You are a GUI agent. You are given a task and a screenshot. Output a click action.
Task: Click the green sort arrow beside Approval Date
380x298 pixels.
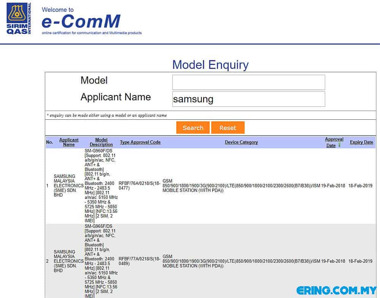coord(339,145)
